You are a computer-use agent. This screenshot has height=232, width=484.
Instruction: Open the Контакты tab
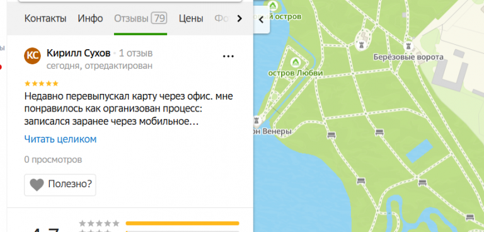pos(45,19)
